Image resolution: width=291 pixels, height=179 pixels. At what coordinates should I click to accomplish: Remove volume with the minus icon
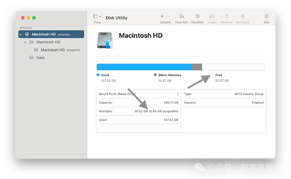[x=169, y=16]
